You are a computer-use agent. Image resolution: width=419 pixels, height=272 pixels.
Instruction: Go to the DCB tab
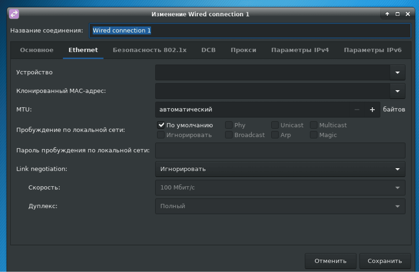[208, 50]
